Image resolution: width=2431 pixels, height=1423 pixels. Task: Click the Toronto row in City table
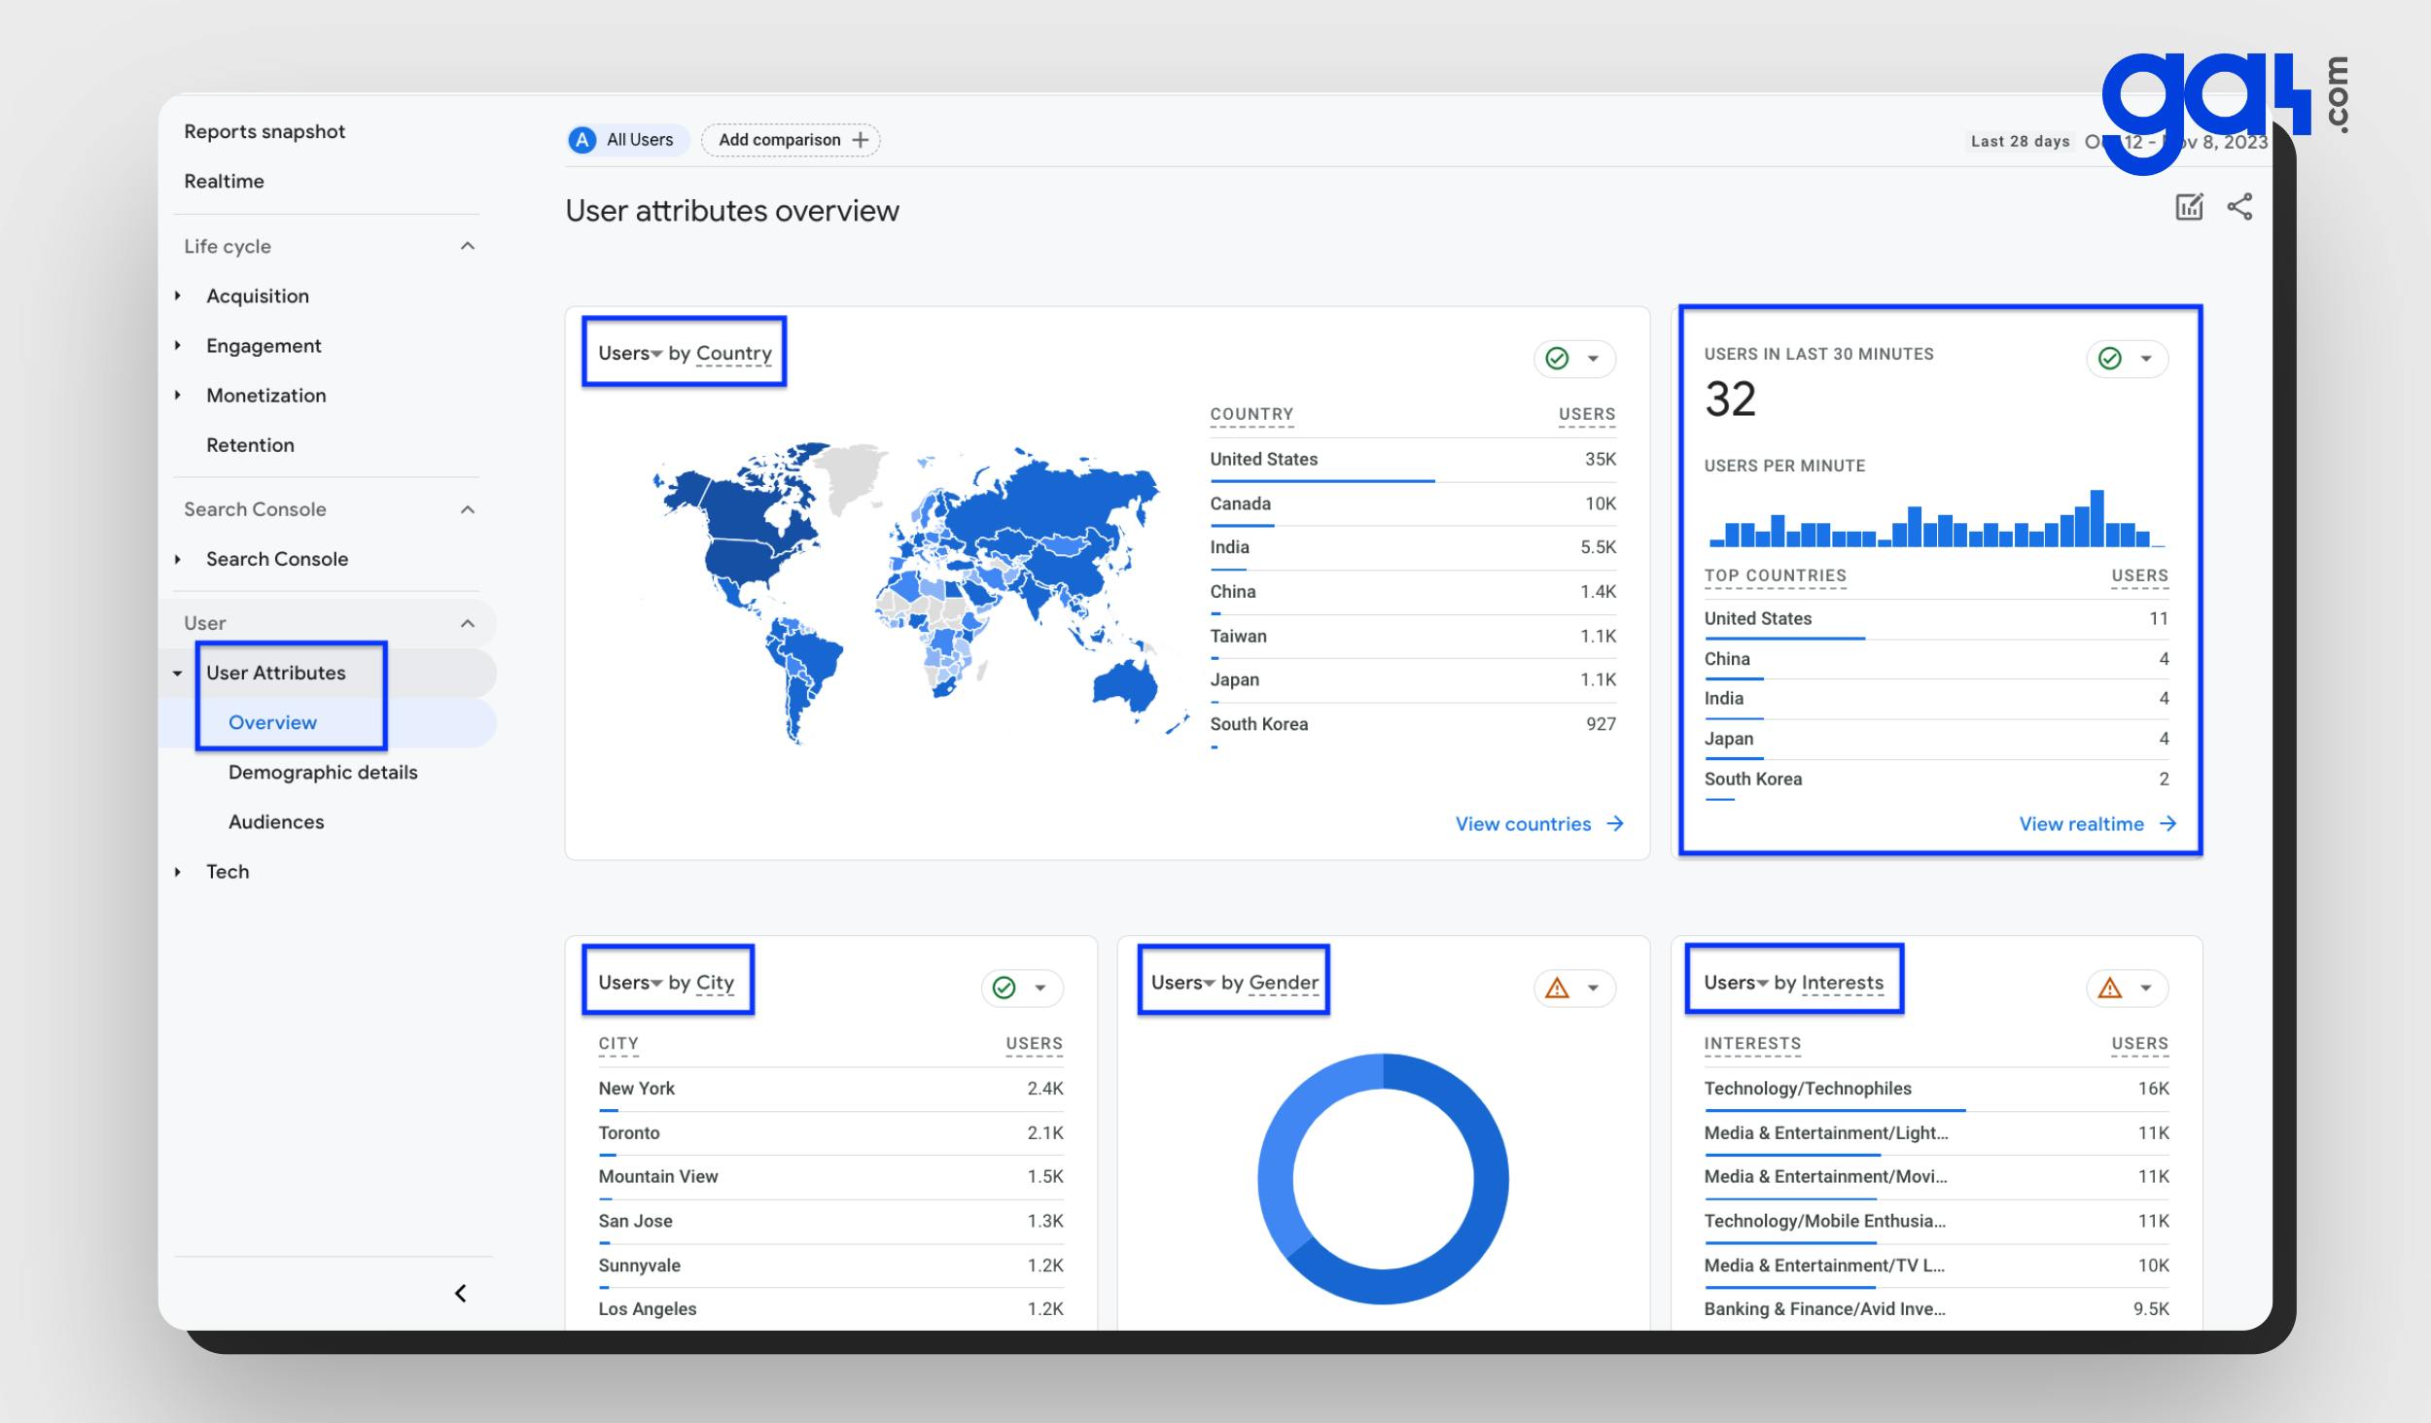(x=830, y=1133)
